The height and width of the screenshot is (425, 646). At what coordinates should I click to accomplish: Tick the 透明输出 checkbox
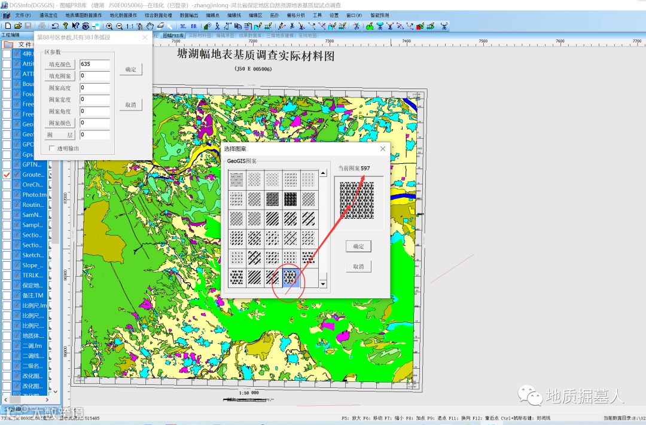pyautogui.click(x=52, y=148)
